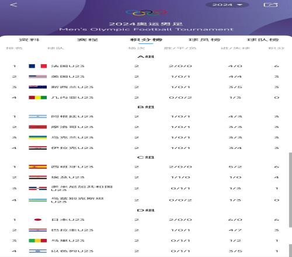The height and width of the screenshot is (257, 292).
Task: Open 巴拉圭U23 team page
Action: point(72,230)
